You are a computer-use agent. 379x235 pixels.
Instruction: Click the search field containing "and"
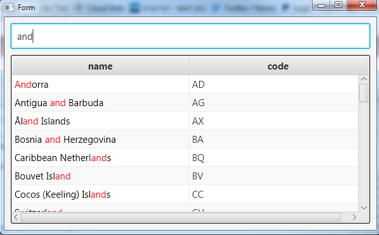pos(191,36)
